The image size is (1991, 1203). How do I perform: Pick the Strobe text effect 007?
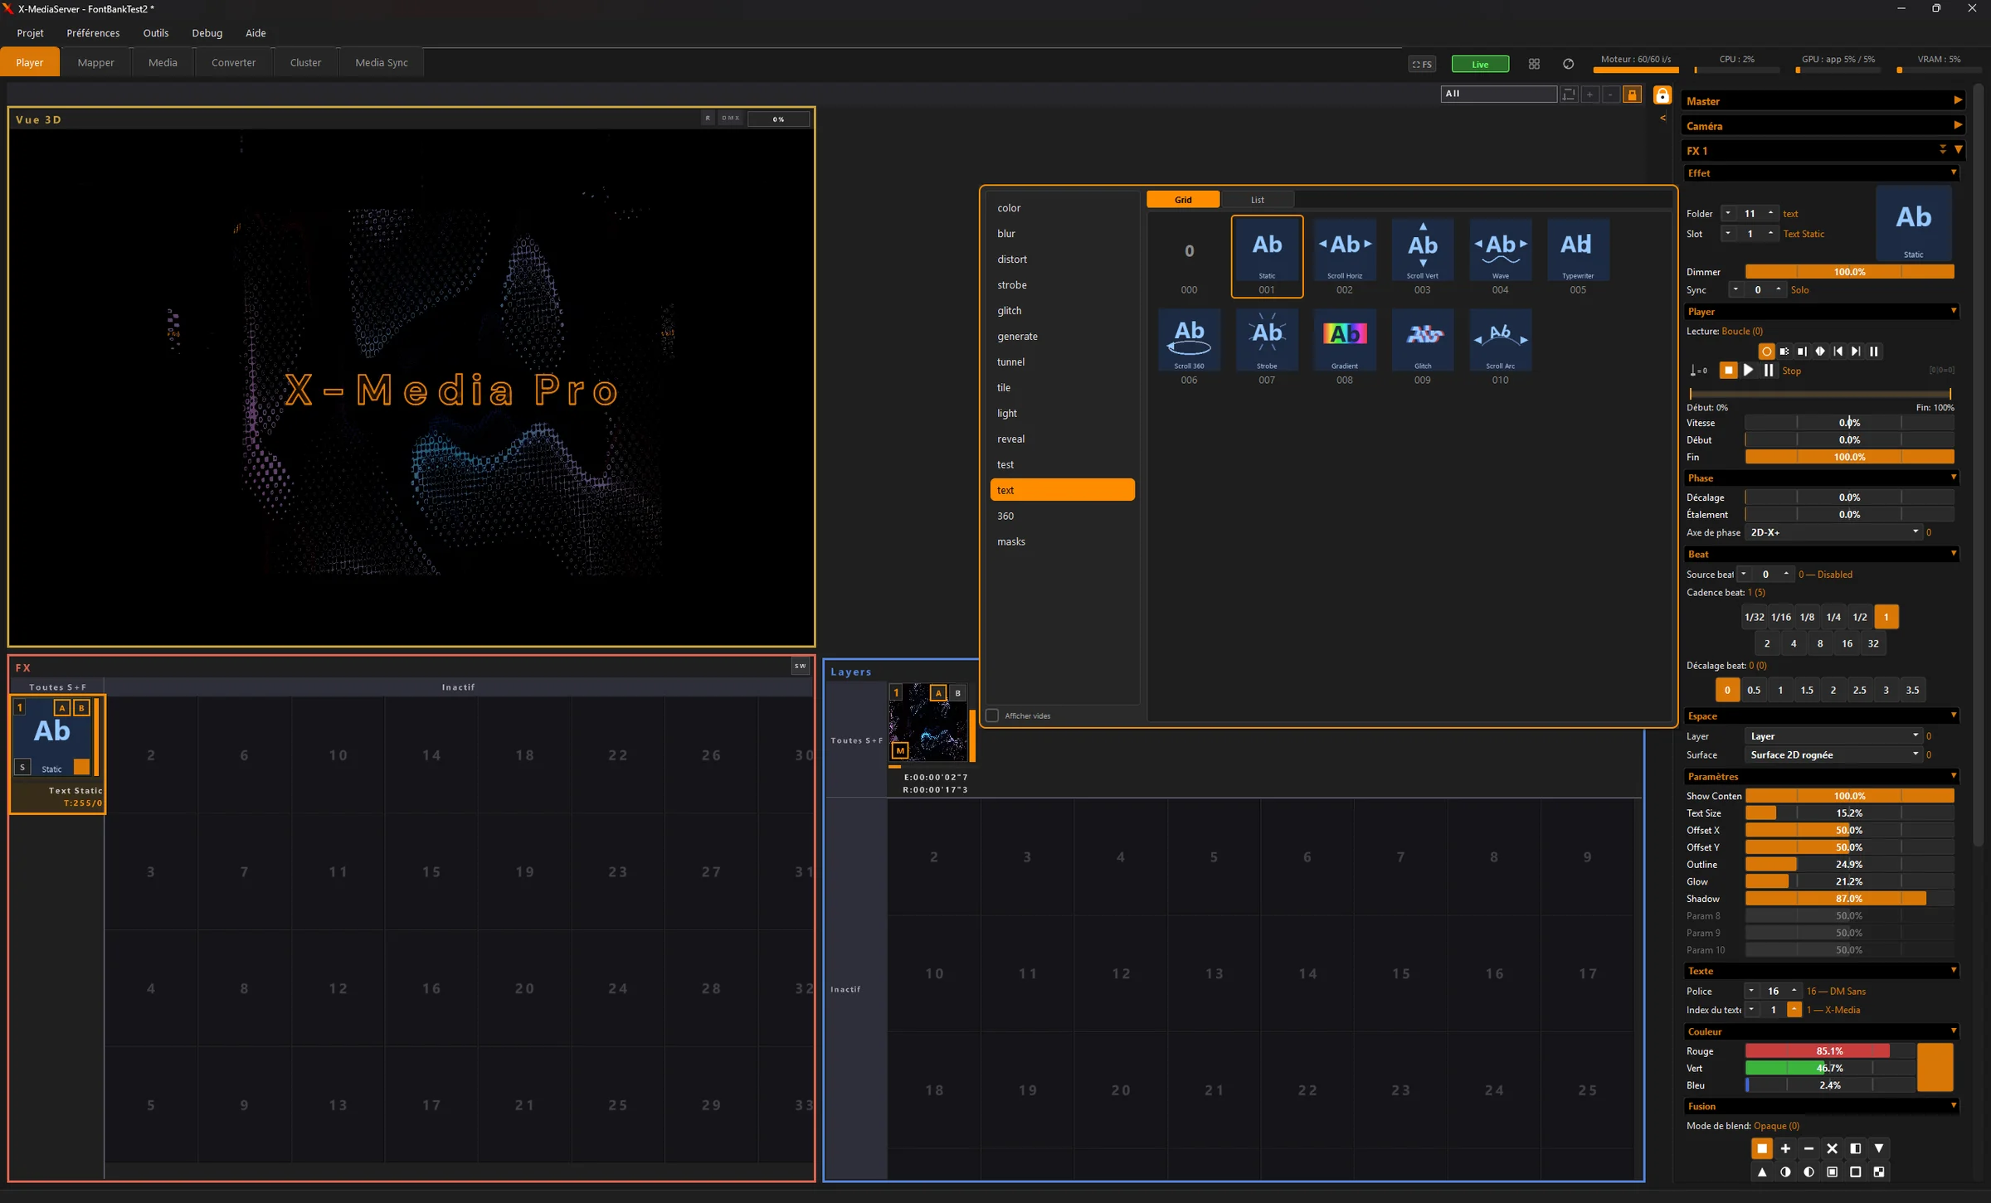click(x=1267, y=340)
